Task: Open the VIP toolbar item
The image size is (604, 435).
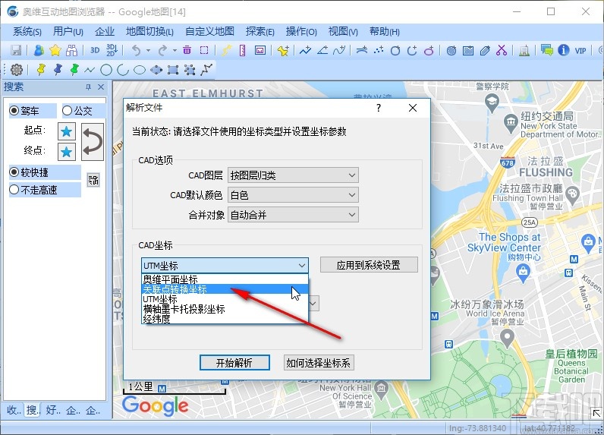Action: pos(580,50)
